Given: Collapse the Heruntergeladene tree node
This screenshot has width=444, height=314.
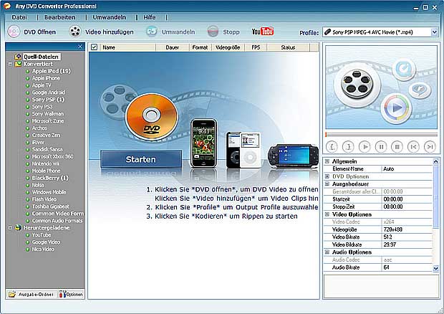Looking at the screenshot, I should 10,227.
